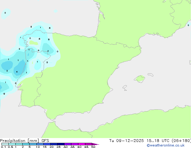The width and height of the screenshot is (191, 148).
Task: Click the legend tick label '25'
Action: (58, 147)
